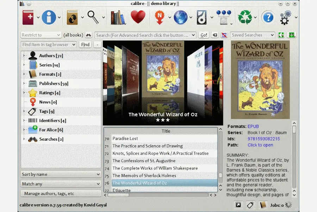The image size is (317, 212).
Task: Click the Save to disk drive icon
Action: pos(201,17)
